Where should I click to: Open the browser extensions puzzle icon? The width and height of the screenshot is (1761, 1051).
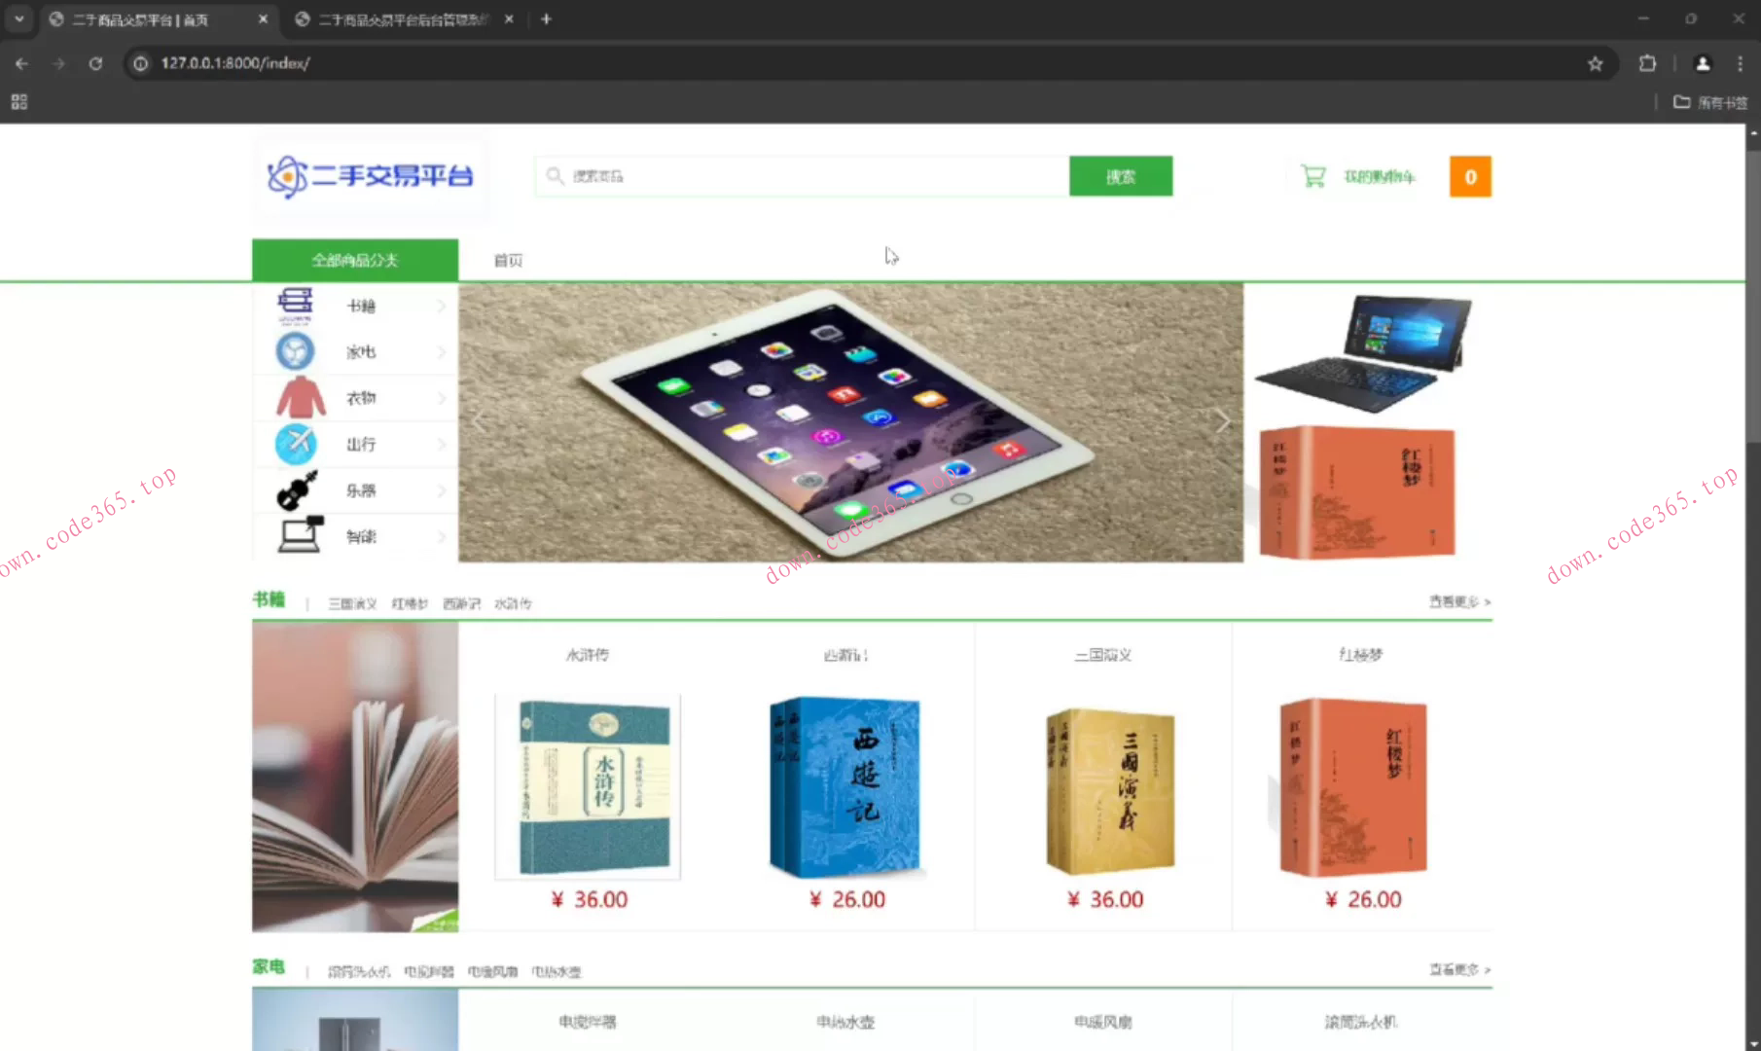(1647, 63)
